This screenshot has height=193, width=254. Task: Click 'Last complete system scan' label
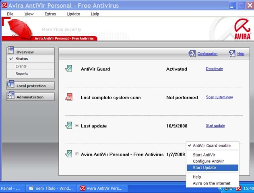pos(111,98)
